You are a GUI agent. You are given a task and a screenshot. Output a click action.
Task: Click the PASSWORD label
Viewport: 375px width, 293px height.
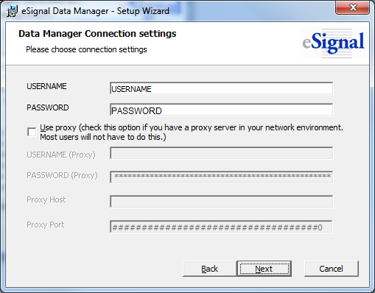(x=48, y=107)
